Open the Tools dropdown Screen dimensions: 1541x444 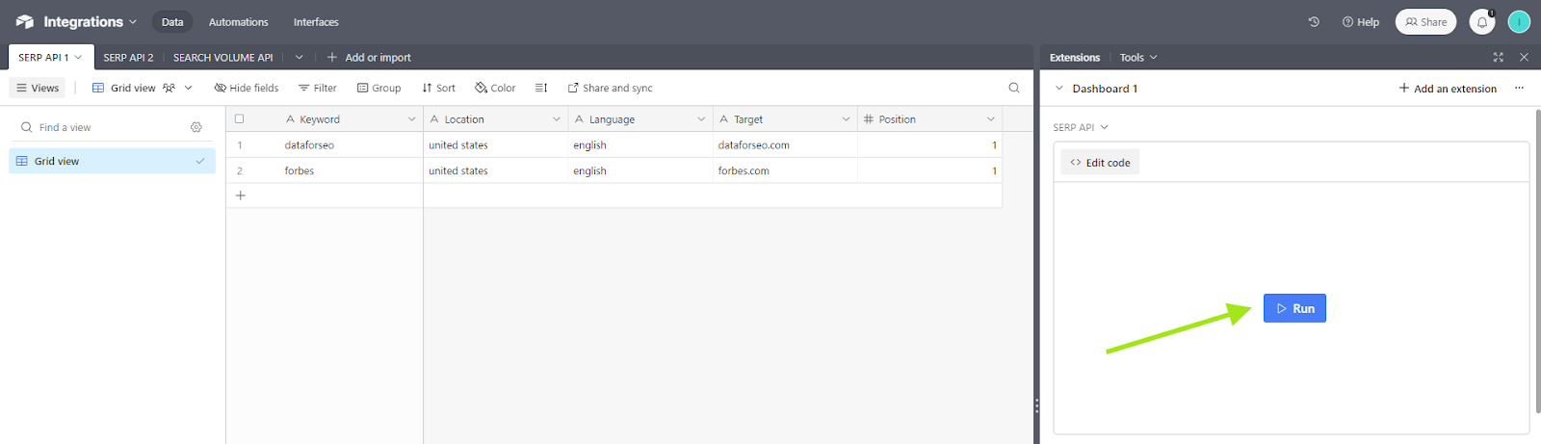tap(1138, 57)
